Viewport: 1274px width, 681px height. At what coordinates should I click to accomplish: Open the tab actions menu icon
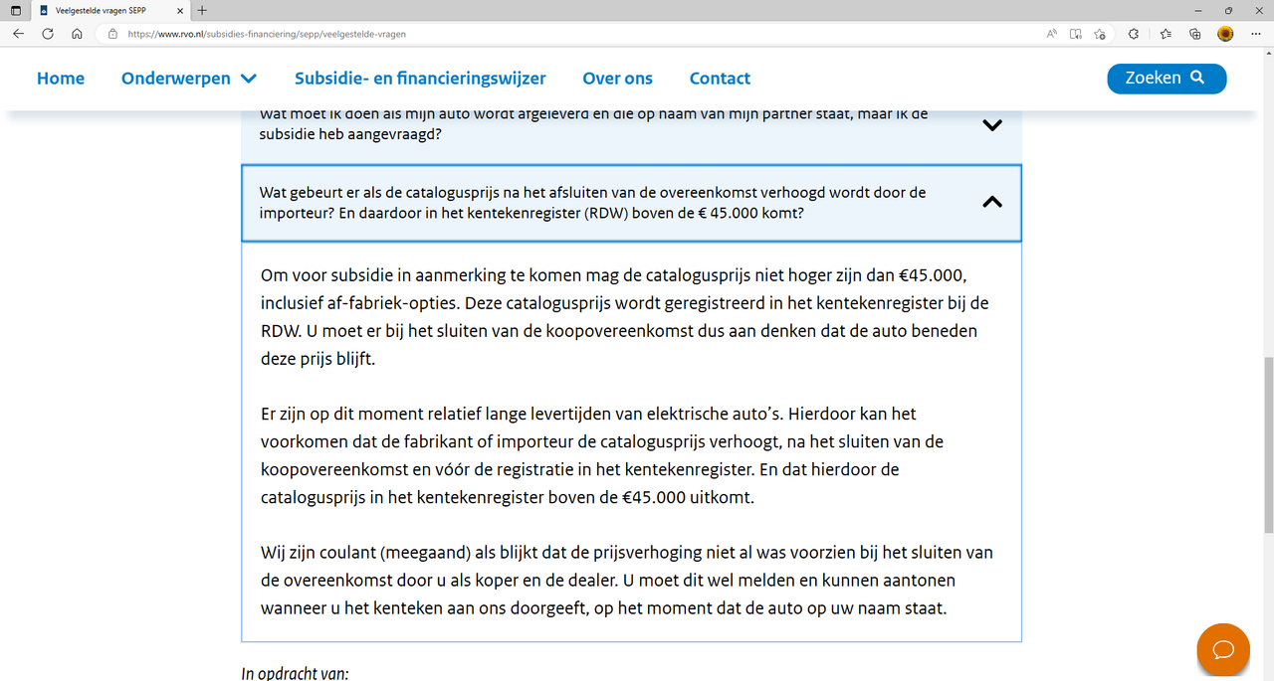pyautogui.click(x=16, y=10)
